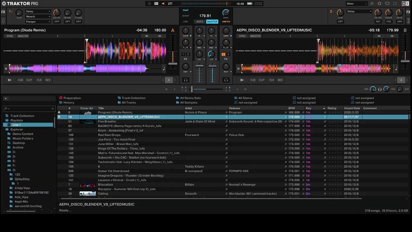Clear the browser search field with X
Screen dimensions: 412x232
click(53, 109)
